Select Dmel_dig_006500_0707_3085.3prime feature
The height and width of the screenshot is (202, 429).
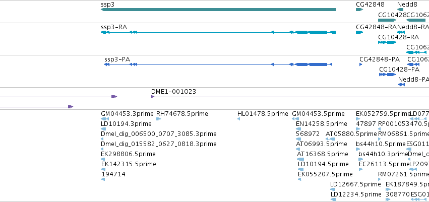pyautogui.click(x=102, y=139)
